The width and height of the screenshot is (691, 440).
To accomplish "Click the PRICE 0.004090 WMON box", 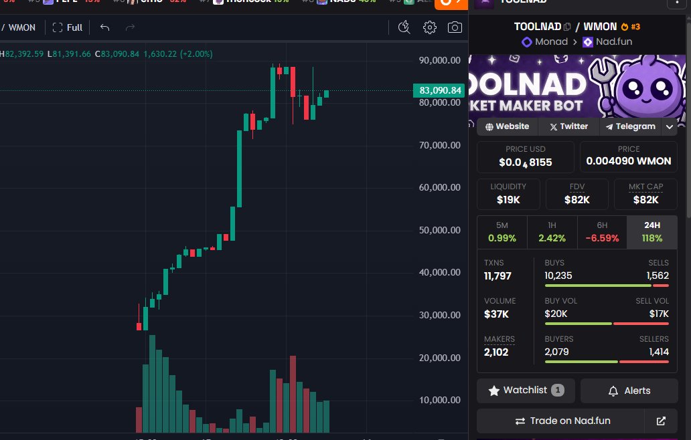I will 629,157.
